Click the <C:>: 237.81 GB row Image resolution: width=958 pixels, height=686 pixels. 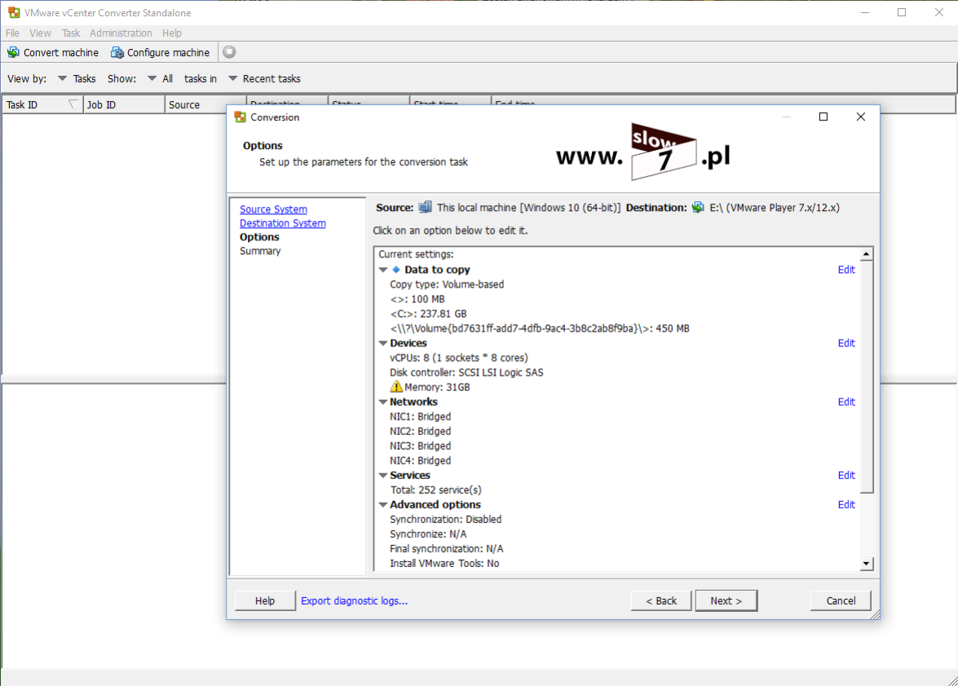click(x=428, y=314)
